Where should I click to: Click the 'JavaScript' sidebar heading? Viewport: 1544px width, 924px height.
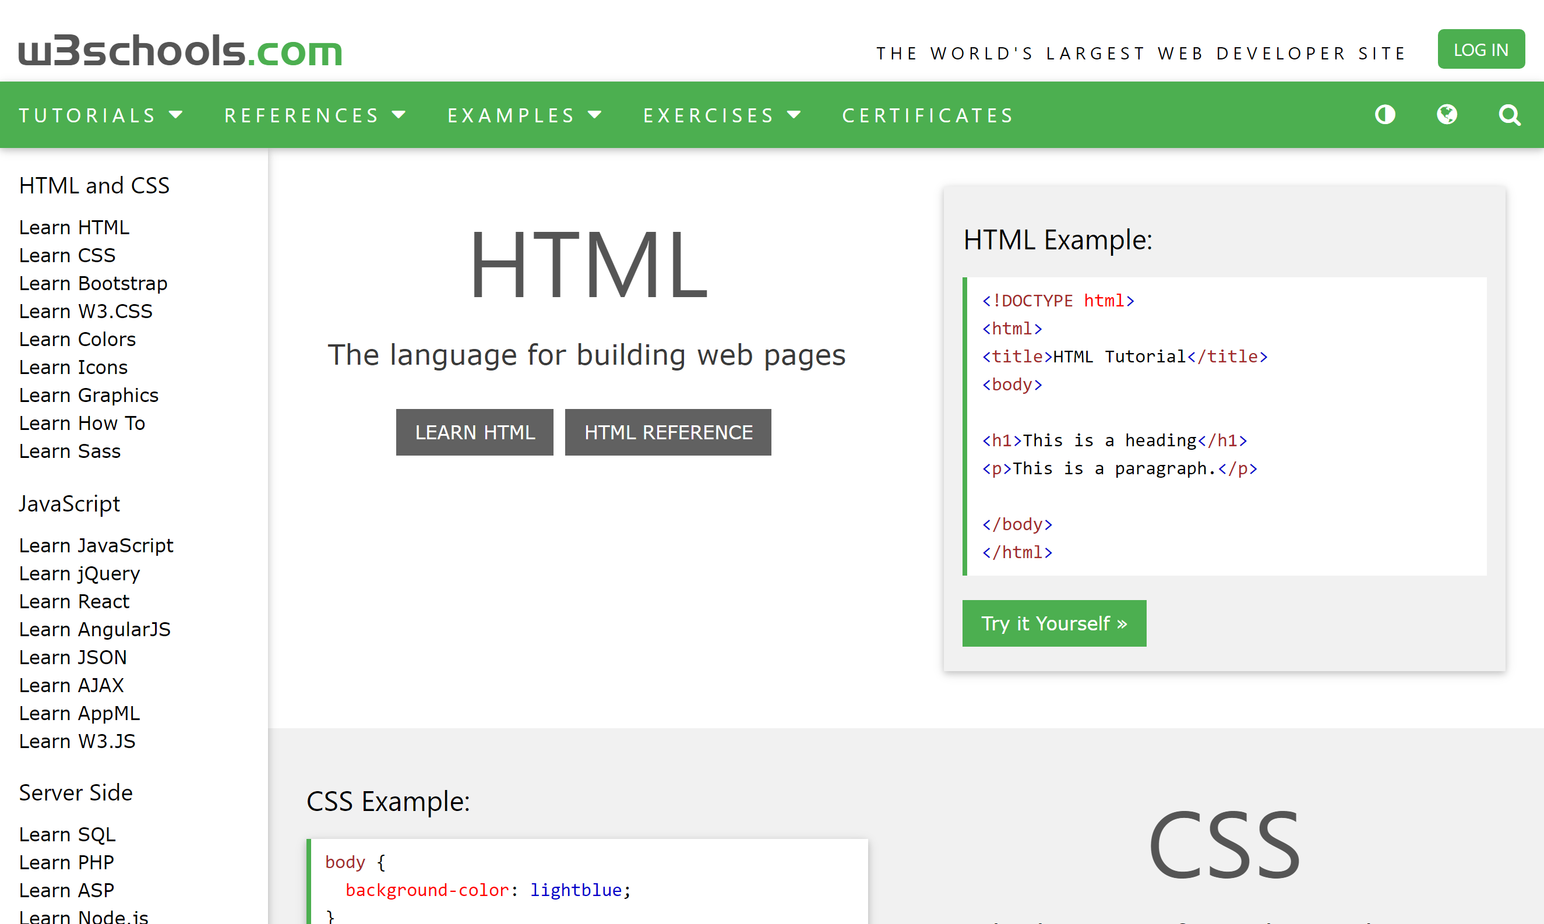coord(69,504)
